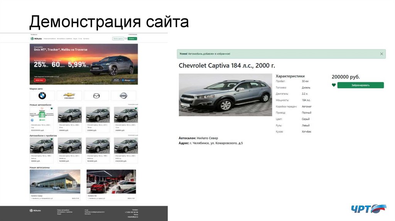This screenshot has height=221, width=395.
Task: Open the large Chevrolet Captiva detail photo
Action: [225, 95]
